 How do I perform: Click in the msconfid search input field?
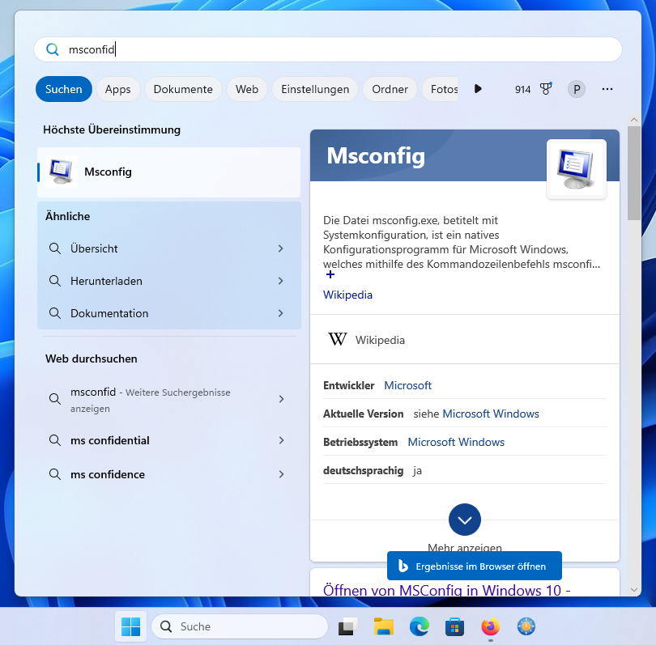click(327, 49)
